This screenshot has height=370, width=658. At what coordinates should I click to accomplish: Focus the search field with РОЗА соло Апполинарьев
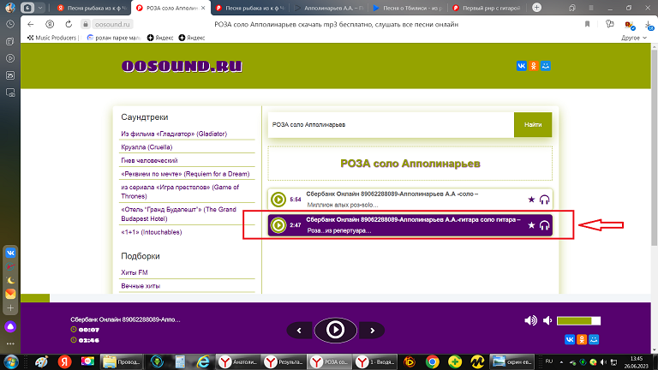pyautogui.click(x=391, y=124)
